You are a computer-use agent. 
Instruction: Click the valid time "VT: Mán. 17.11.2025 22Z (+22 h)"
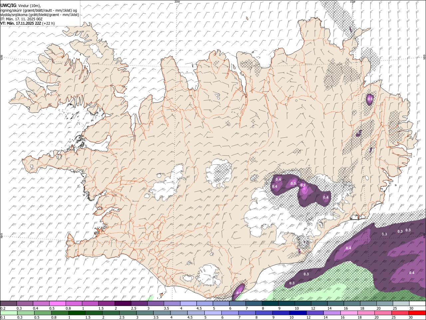pyautogui.click(x=28, y=23)
